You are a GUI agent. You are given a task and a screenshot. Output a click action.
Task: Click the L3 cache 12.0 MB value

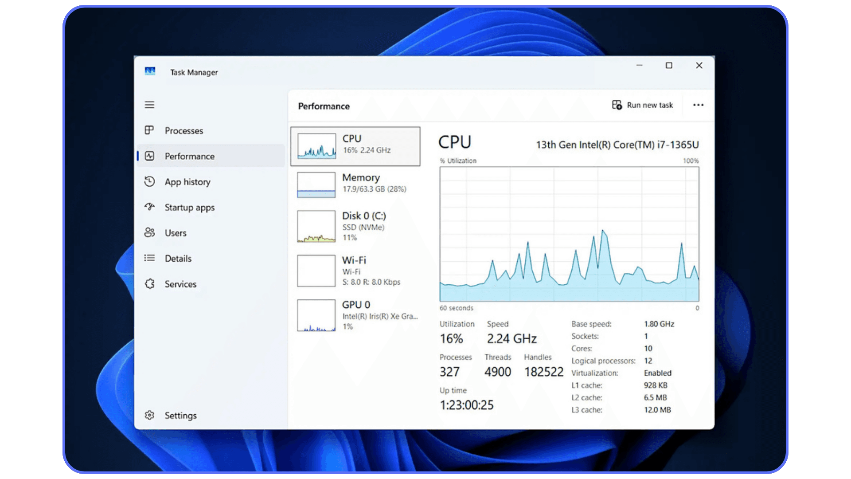pyautogui.click(x=657, y=410)
